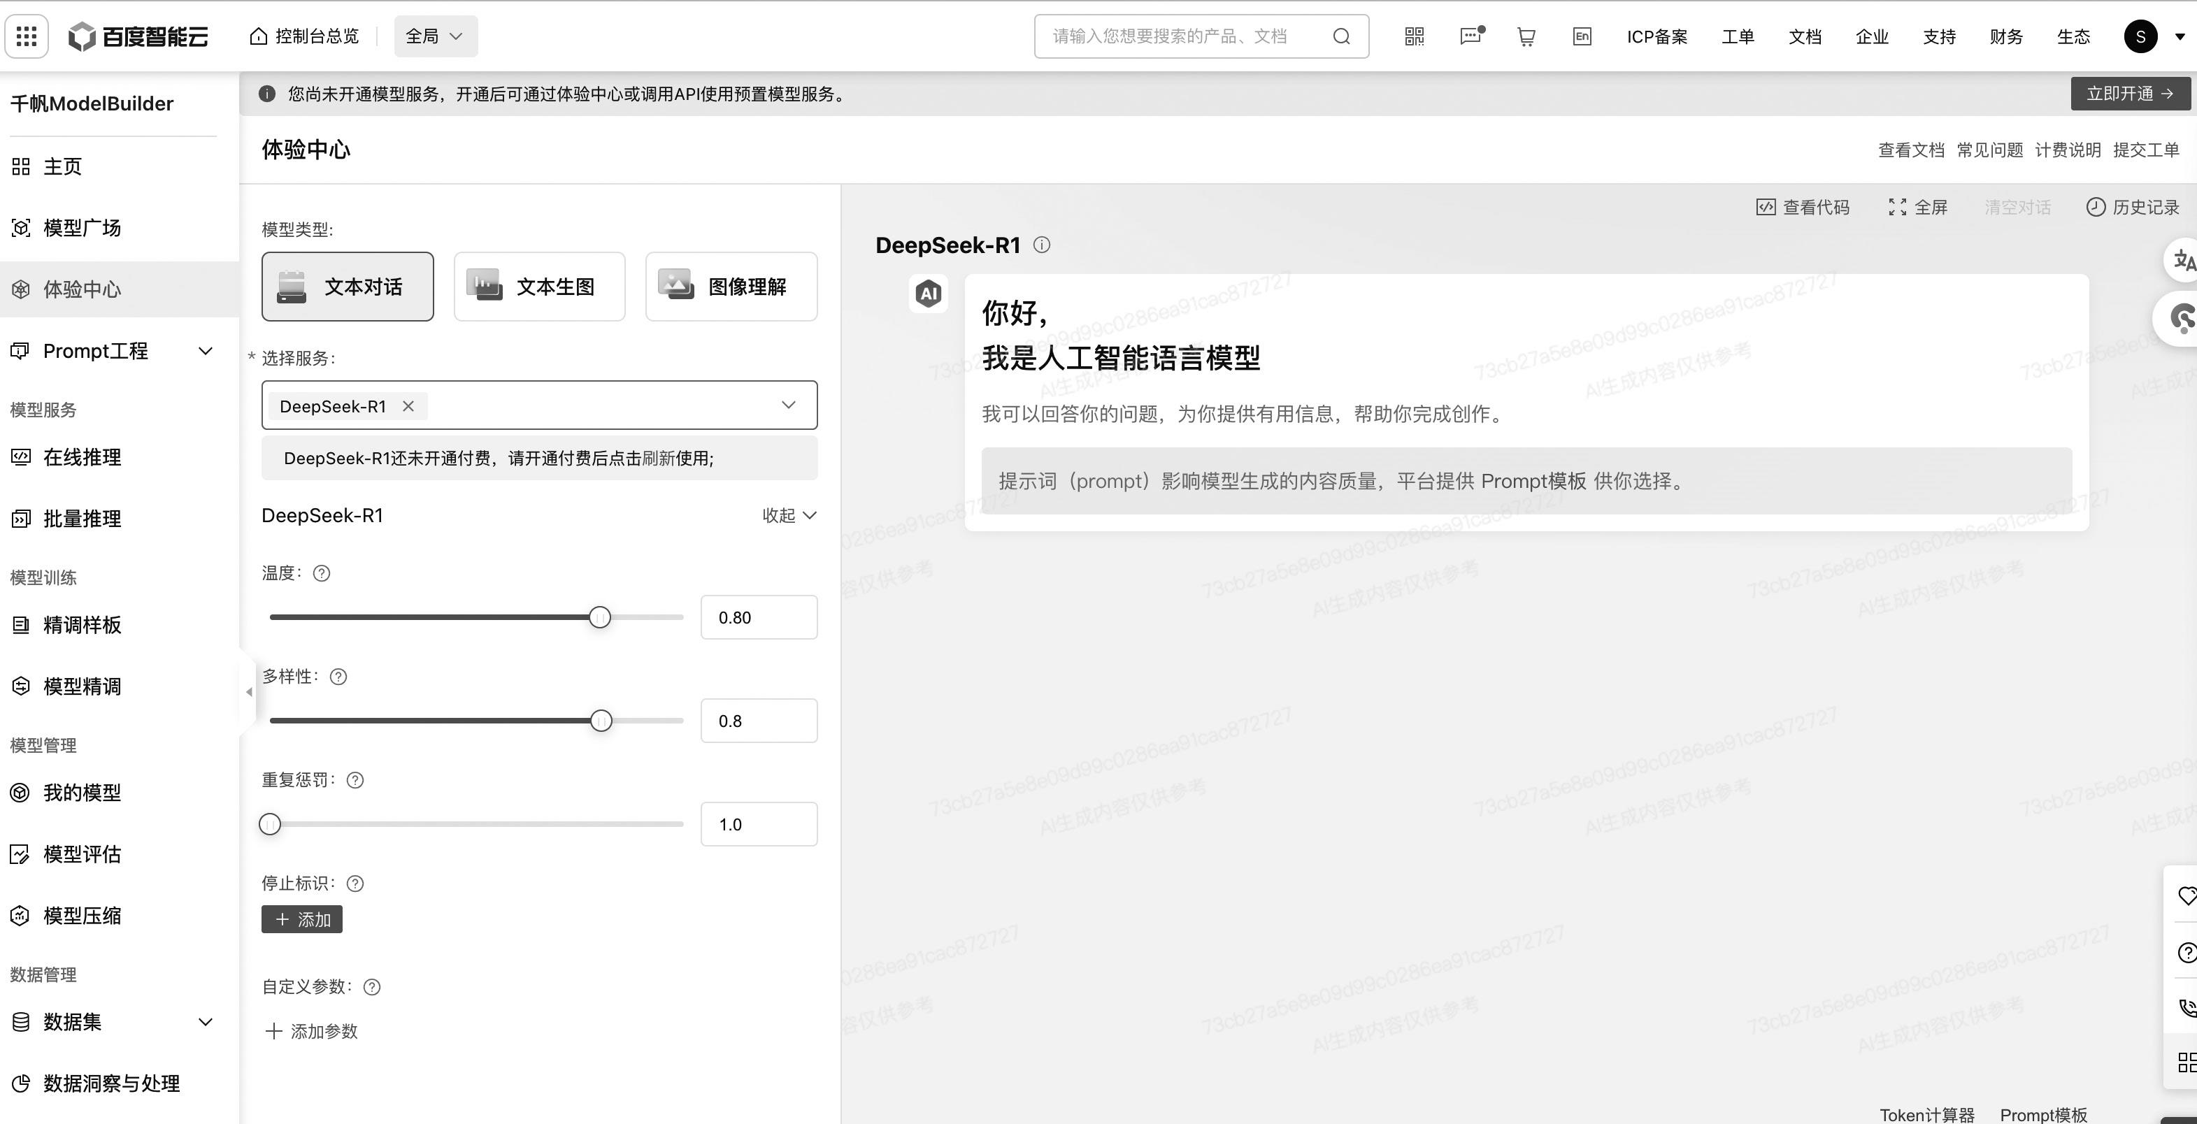Switch language with the En icon
The height and width of the screenshot is (1124, 2197).
(x=1582, y=36)
